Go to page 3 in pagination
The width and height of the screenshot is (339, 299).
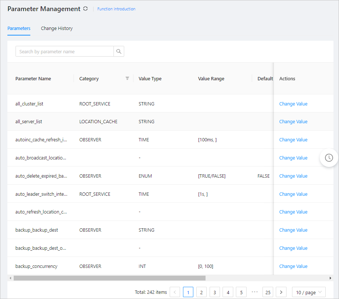point(214,292)
